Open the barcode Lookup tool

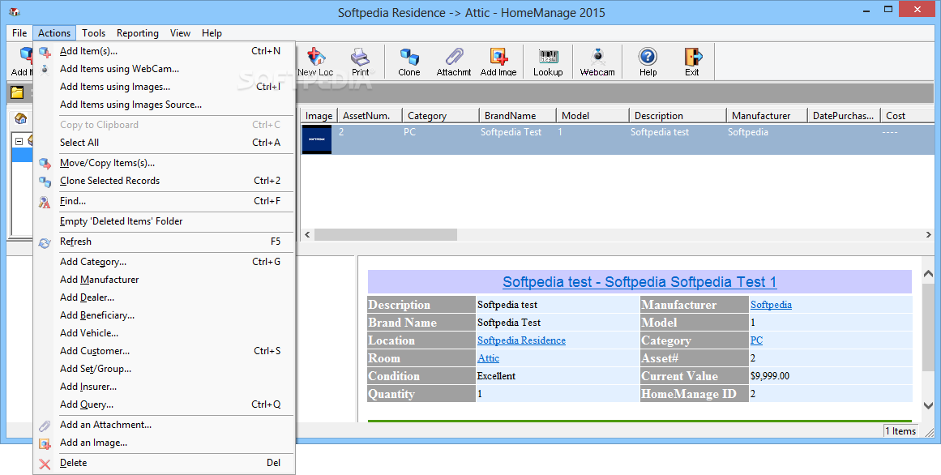pos(548,62)
